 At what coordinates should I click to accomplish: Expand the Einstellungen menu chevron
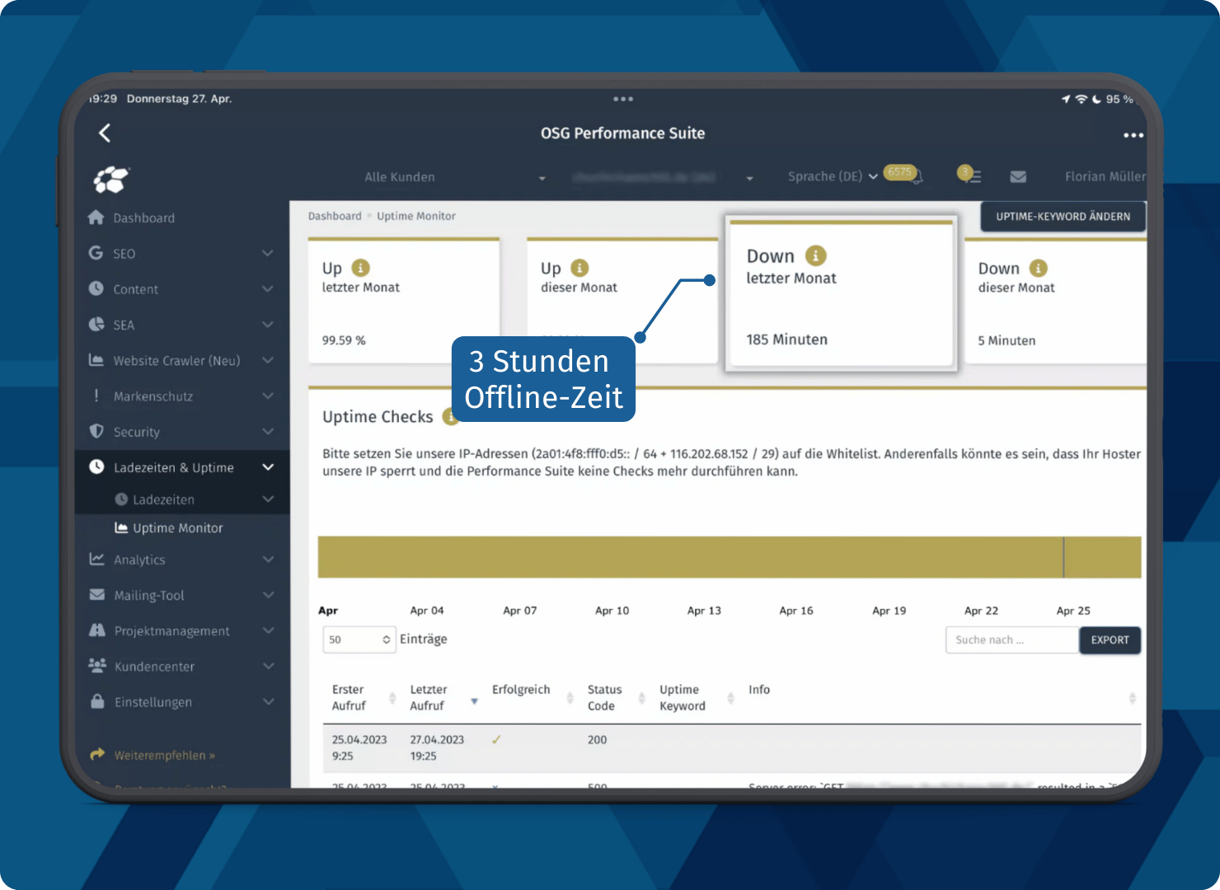click(268, 701)
